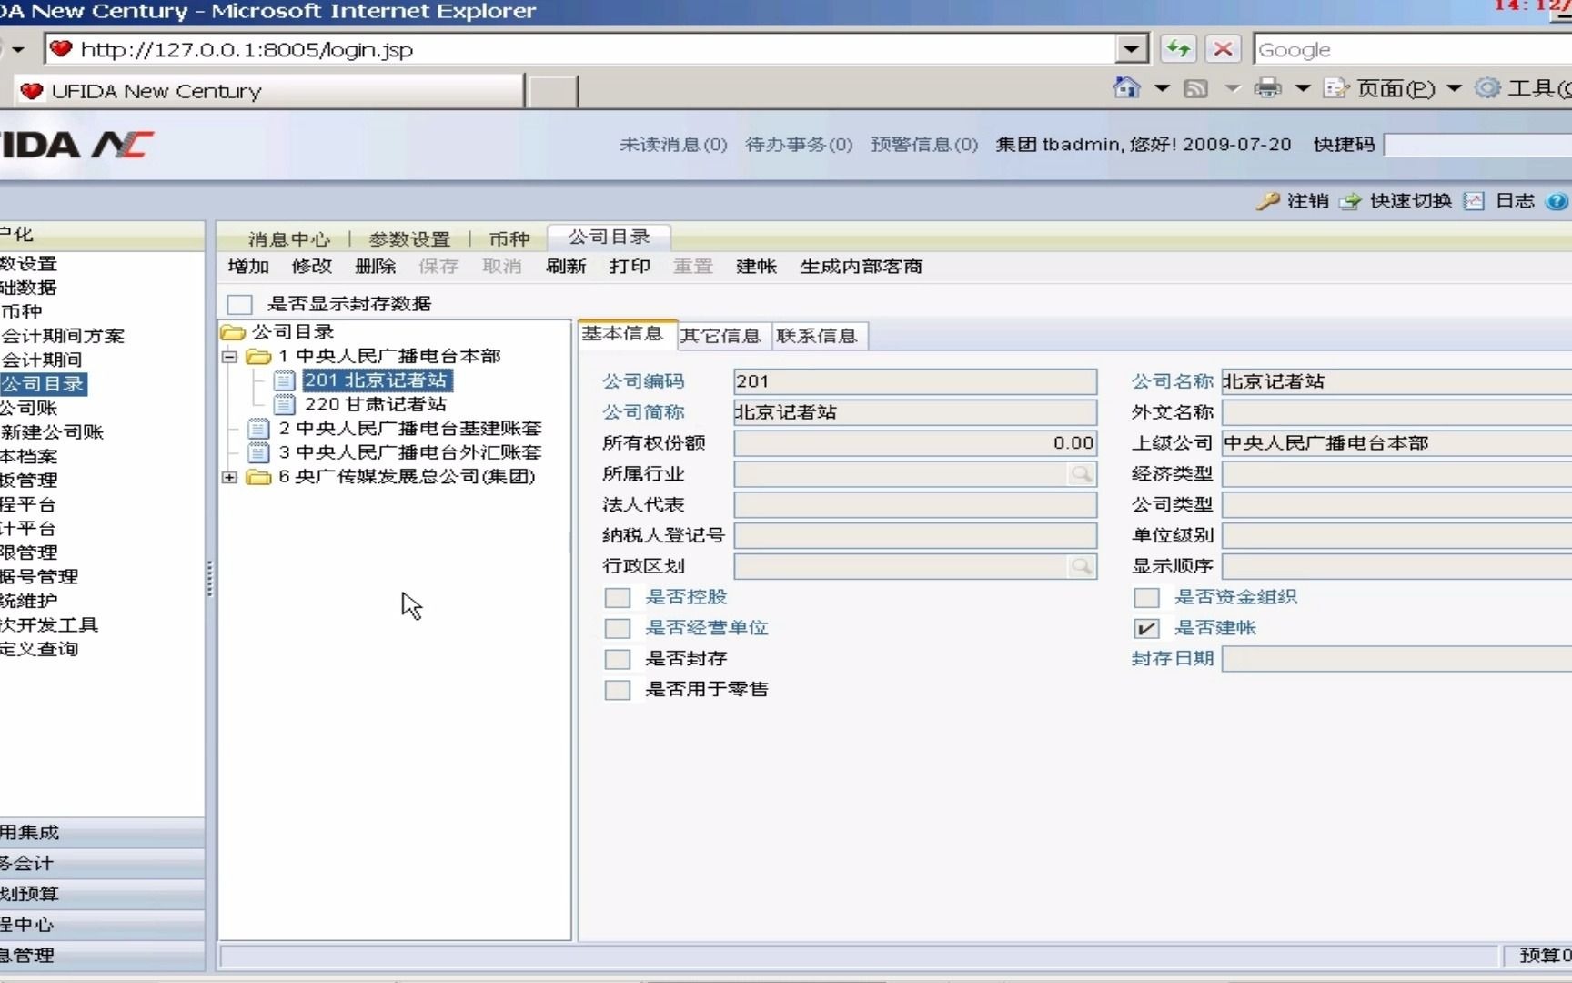The height and width of the screenshot is (983, 1572).
Task: Open the print dropdown arrow
Action: tap(1303, 88)
